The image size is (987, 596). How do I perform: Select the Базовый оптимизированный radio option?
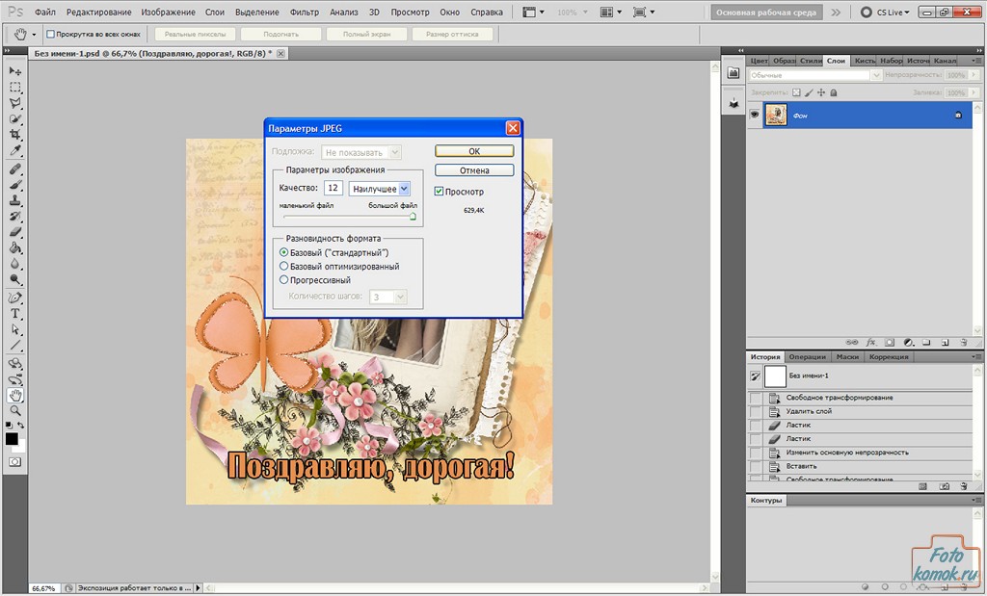pos(283,267)
